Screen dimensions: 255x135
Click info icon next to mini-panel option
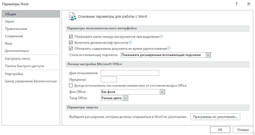162,36
